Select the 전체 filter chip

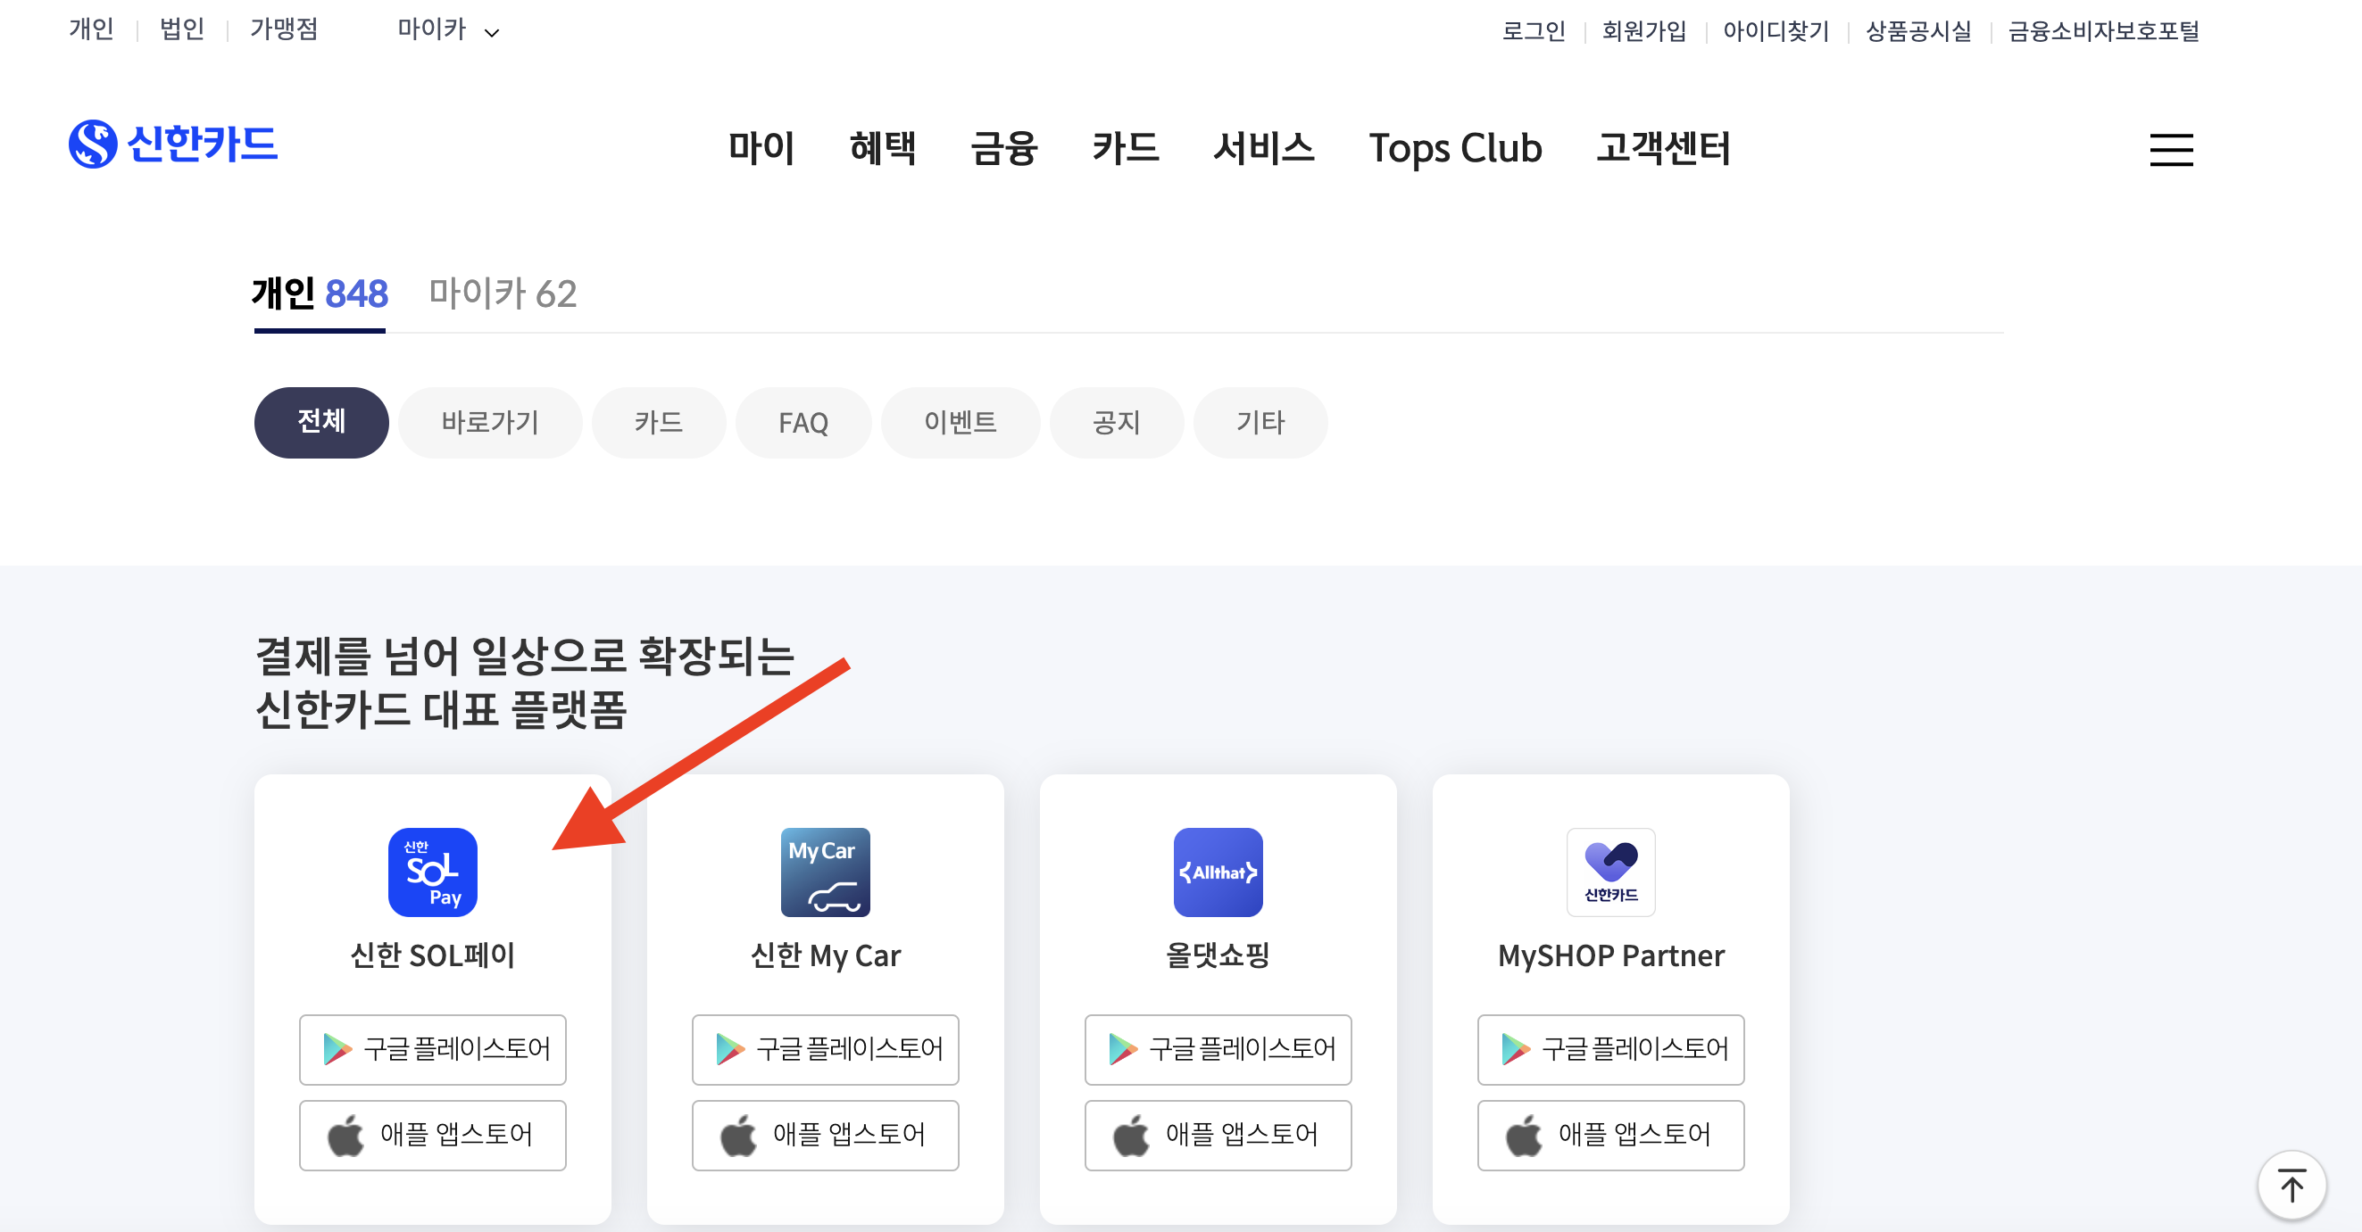click(x=321, y=423)
